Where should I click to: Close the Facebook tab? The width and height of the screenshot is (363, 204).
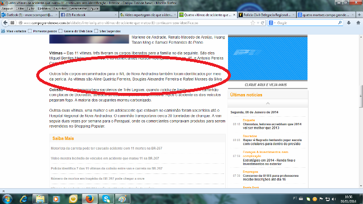116,15
